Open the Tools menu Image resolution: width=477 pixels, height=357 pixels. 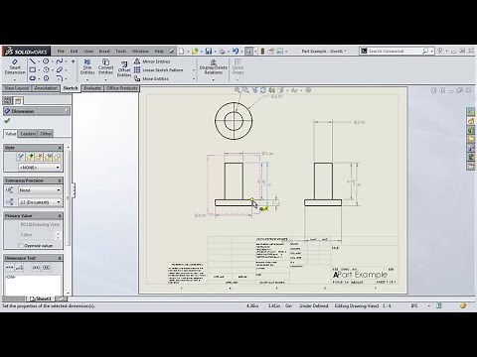(121, 52)
